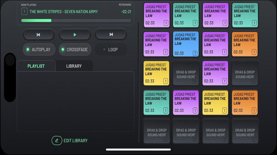Image resolution: width=277 pixels, height=155 pixels.
Task: Trigger the orange pad in the fourth row
Action: click(245, 102)
